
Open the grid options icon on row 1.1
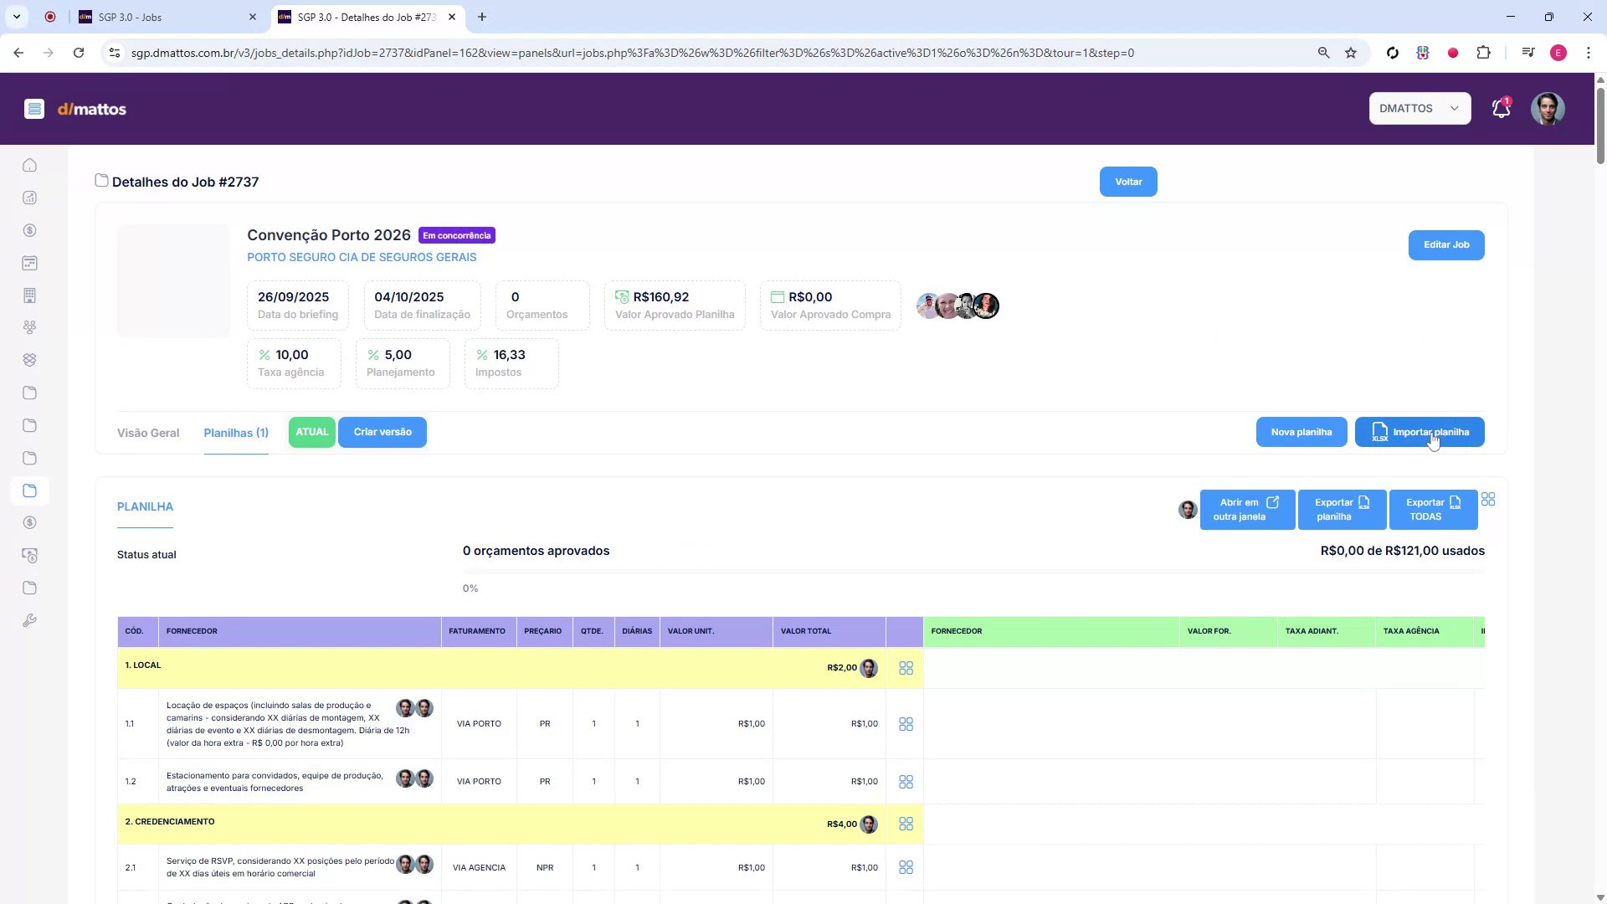click(x=906, y=724)
